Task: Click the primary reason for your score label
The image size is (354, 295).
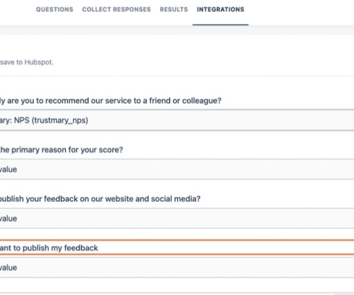Action: [61, 150]
